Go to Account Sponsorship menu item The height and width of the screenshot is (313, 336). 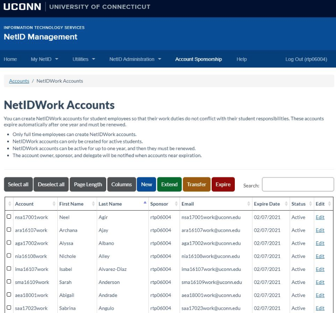(x=198, y=59)
